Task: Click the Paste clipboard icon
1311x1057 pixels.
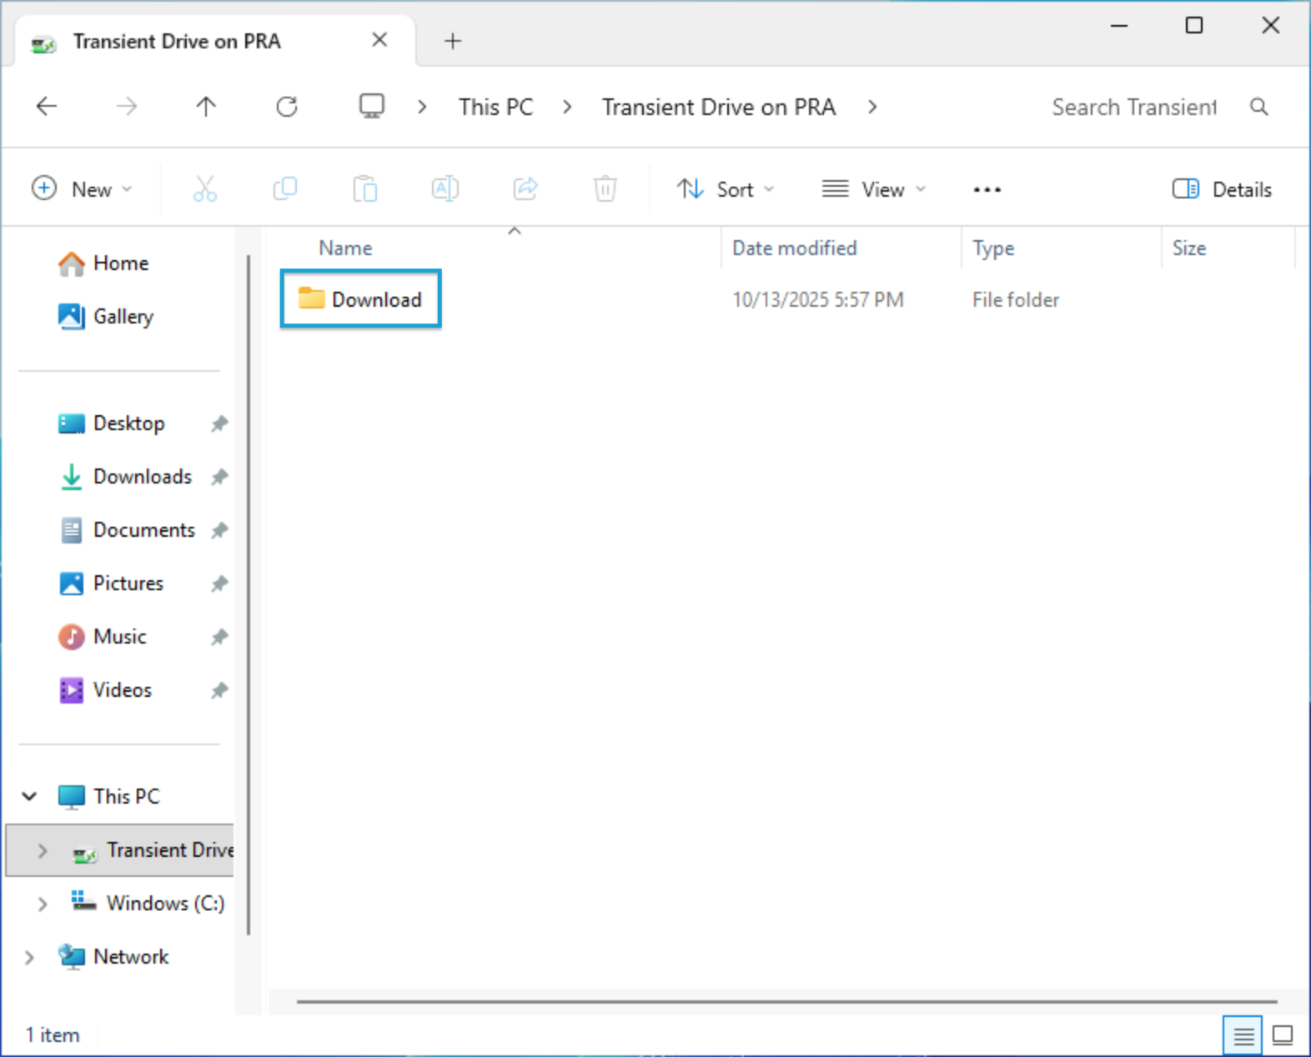Action: tap(364, 189)
